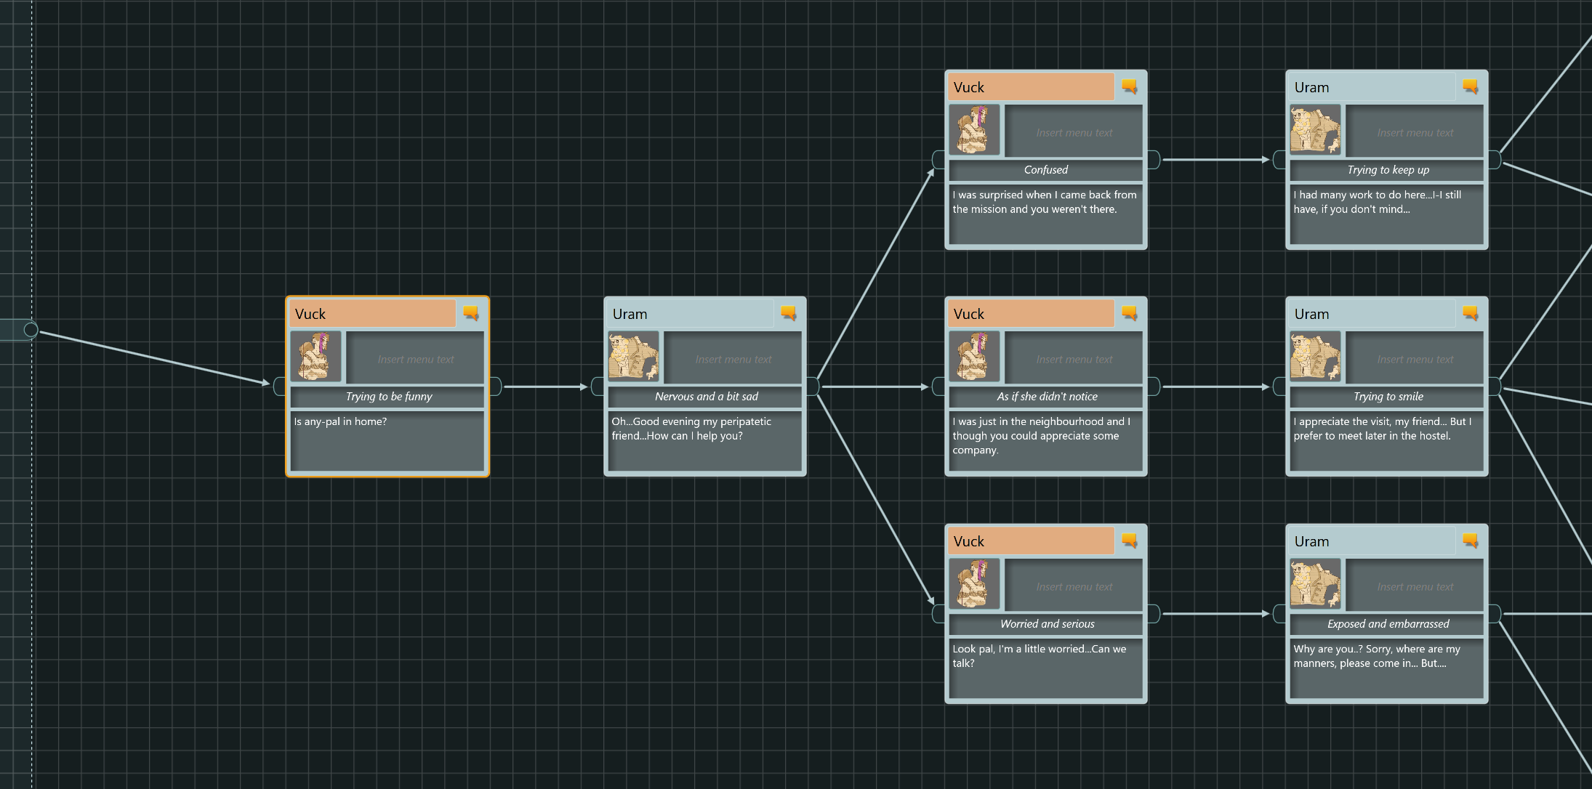This screenshot has width=1592, height=789.
Task: Select Uram's avatar in 'Nervous and a bit sad' node
Action: click(x=633, y=357)
